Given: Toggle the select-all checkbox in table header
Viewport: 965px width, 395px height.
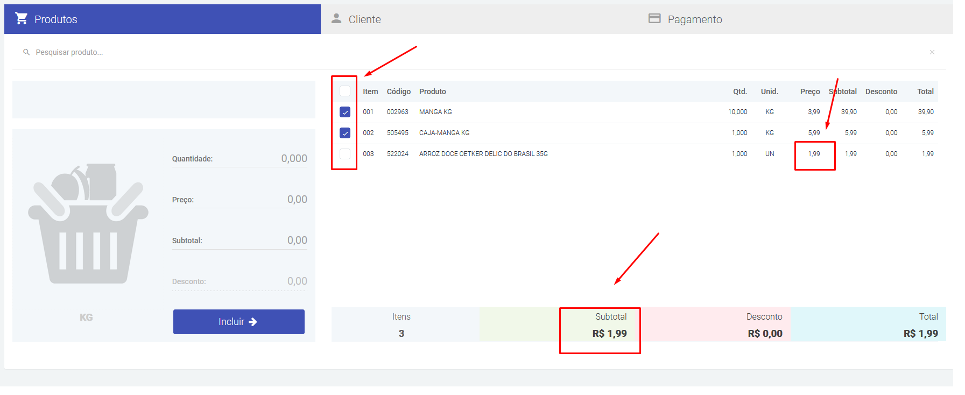Looking at the screenshot, I should [x=345, y=91].
